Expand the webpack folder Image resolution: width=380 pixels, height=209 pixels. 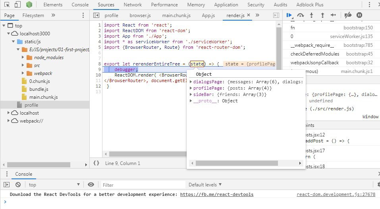click(x=23, y=73)
